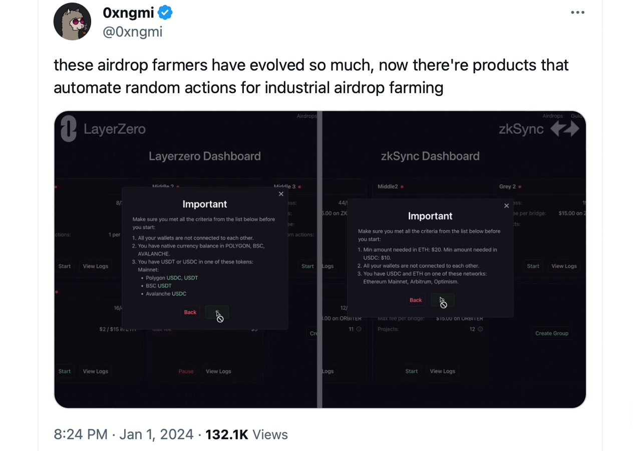The width and height of the screenshot is (641, 451).
Task: Open the 0xngmi display name profile link
Action: [128, 13]
